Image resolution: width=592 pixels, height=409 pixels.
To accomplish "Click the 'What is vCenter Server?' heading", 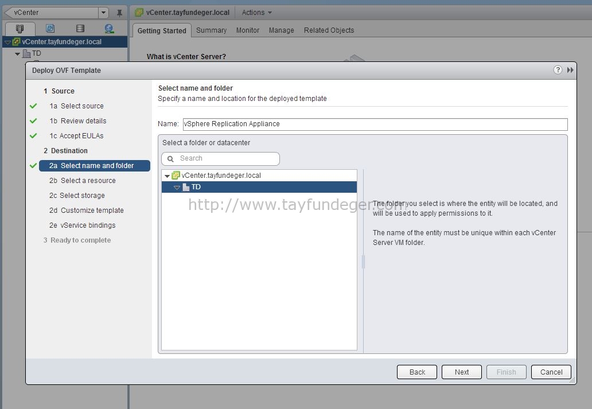I will 186,57.
